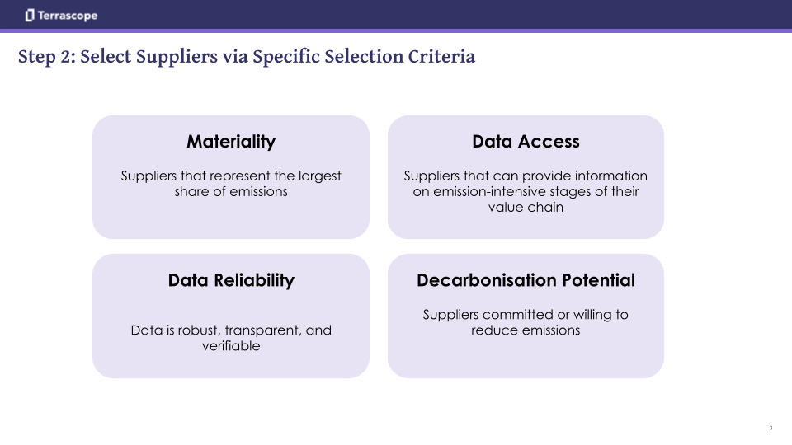792x445 pixels.
Task: Click the Terrascope logo icon
Action: 30,15
